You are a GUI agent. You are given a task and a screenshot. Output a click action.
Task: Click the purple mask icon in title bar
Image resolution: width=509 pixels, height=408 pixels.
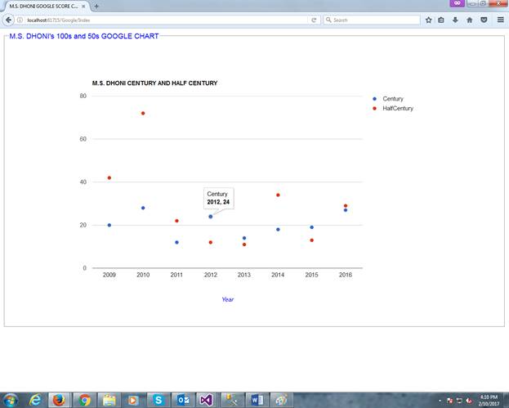point(457,3)
